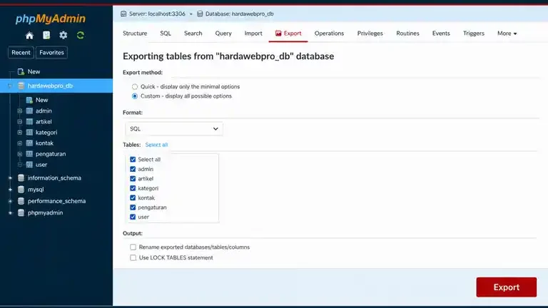Uncheck the kontak table checkbox

[x=133, y=197]
